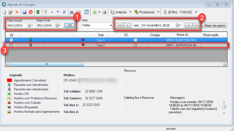The image size is (234, 131).
Task: Click the red cancel circle icon
Action: 31,12
